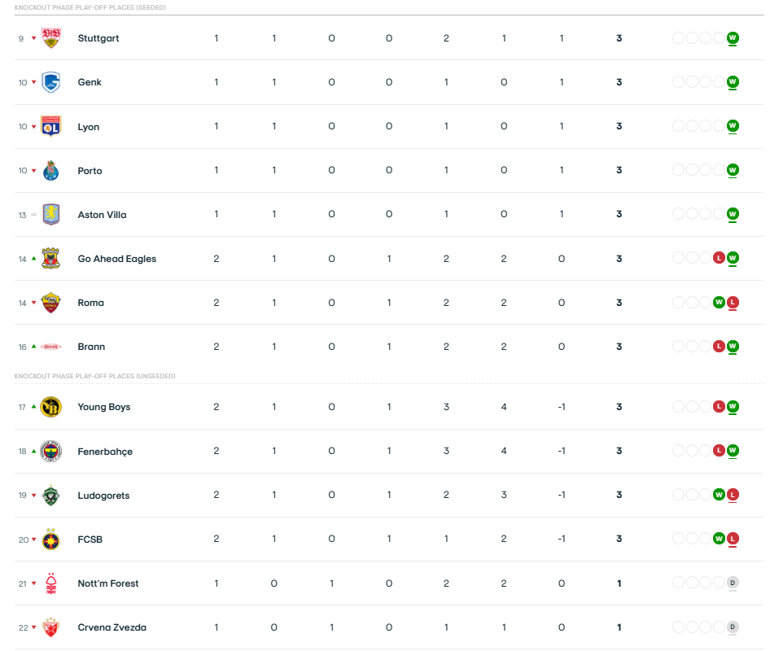Click FCSB's green W form badge
Image resolution: width=770 pixels, height=651 pixels.
(x=719, y=539)
